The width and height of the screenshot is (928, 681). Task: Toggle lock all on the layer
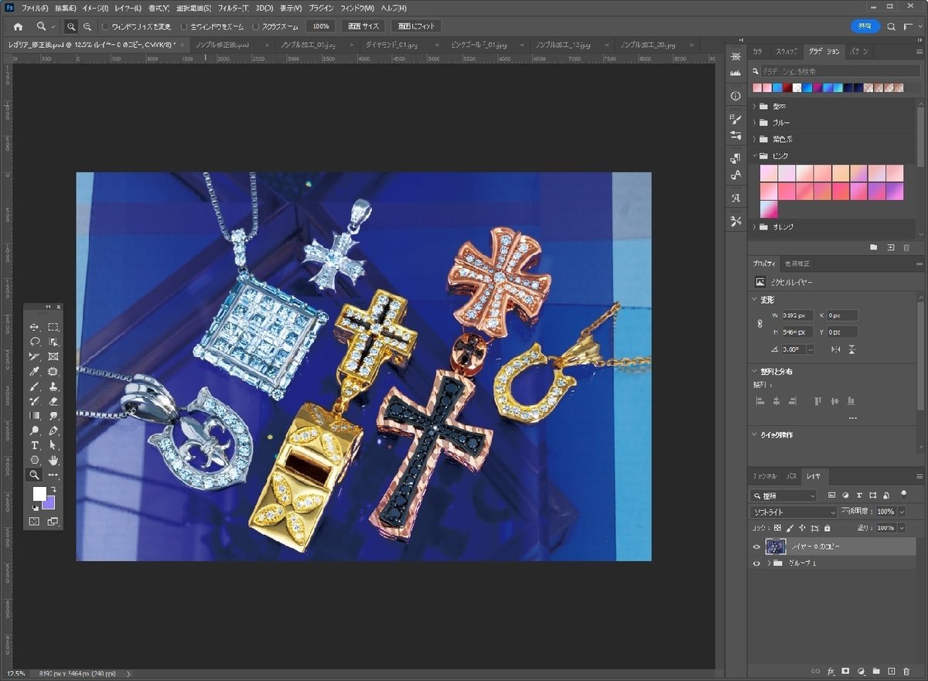tap(827, 528)
